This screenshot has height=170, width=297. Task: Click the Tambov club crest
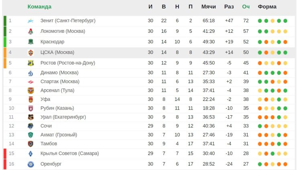(x=31, y=144)
